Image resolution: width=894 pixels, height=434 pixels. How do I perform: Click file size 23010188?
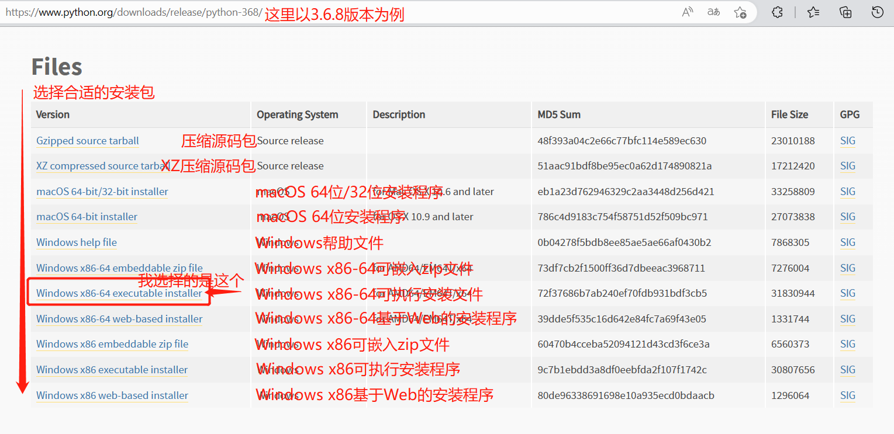[x=793, y=141]
